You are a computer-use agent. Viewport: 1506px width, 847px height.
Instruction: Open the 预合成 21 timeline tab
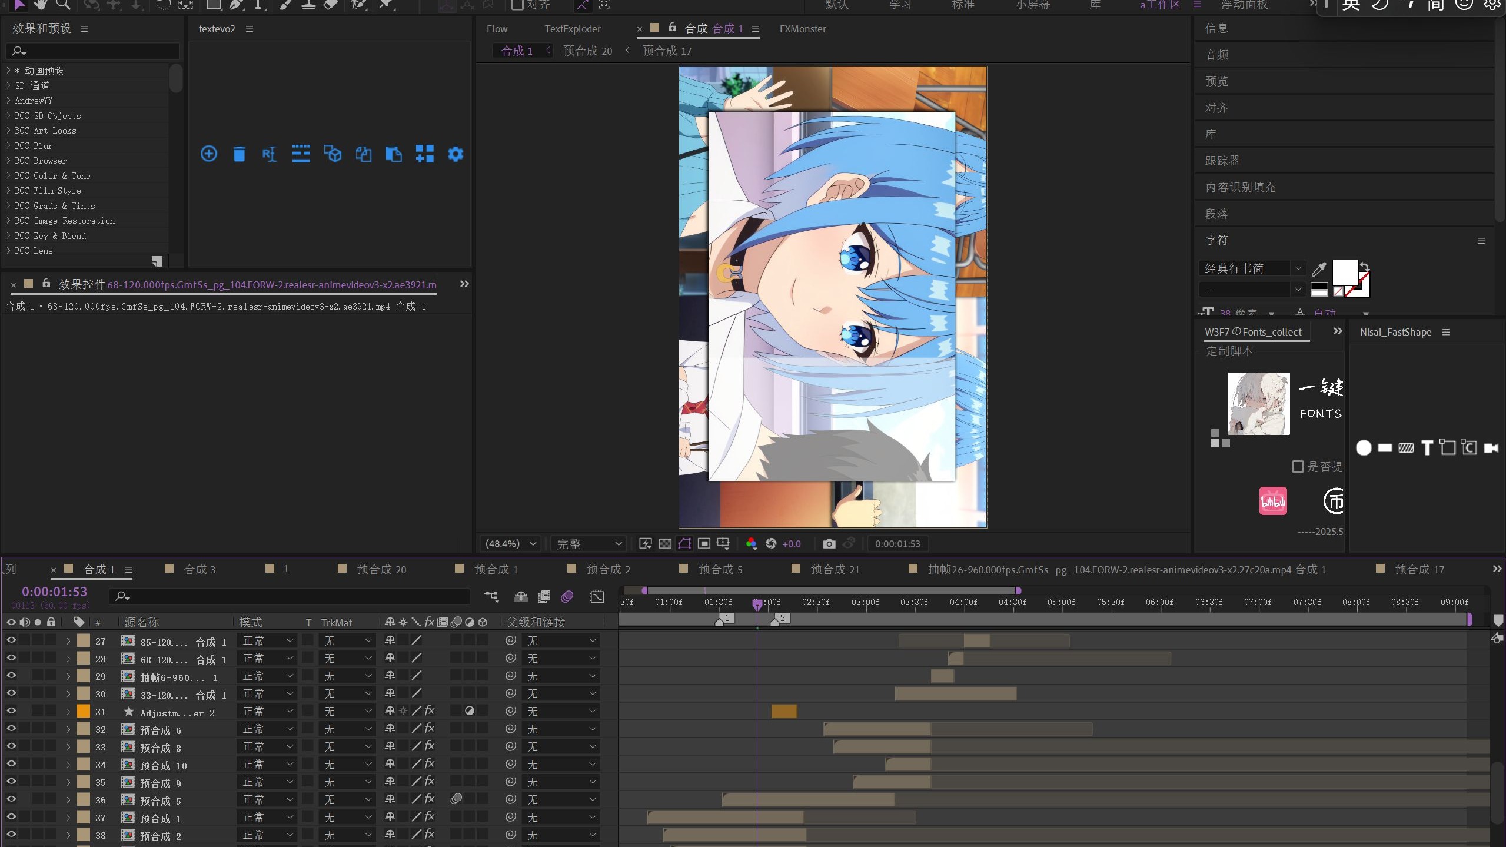coord(835,569)
